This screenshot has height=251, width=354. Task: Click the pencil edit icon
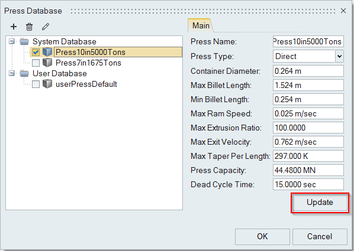46,27
